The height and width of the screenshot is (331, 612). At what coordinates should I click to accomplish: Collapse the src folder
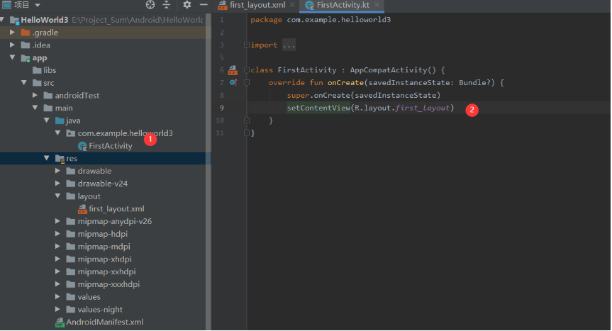(x=24, y=83)
